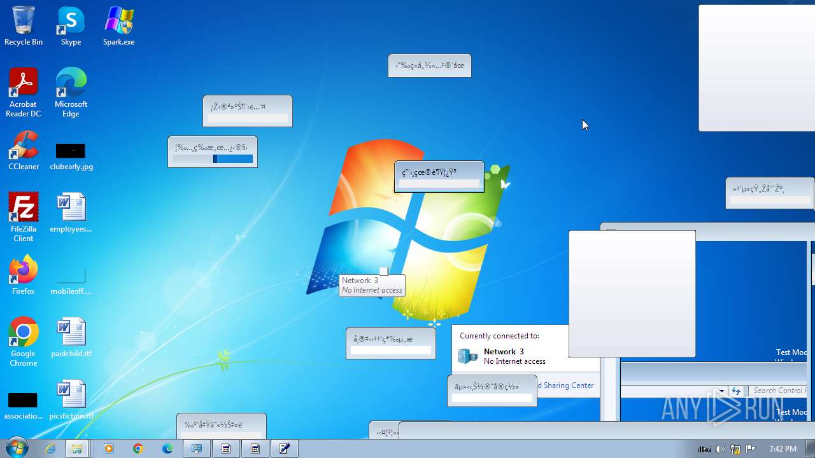Click the Control Panel refresh button
815x458 pixels.
pyautogui.click(x=736, y=391)
